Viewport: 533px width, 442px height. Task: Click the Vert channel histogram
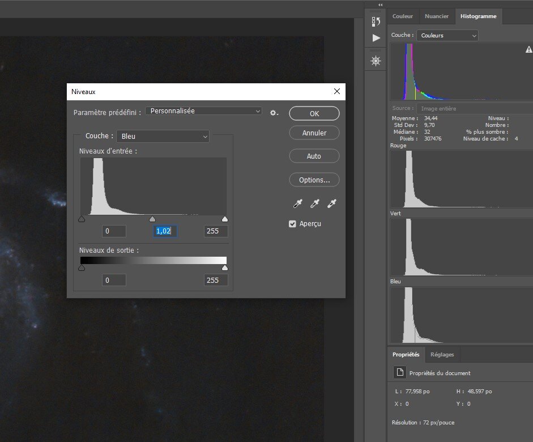pos(461,247)
